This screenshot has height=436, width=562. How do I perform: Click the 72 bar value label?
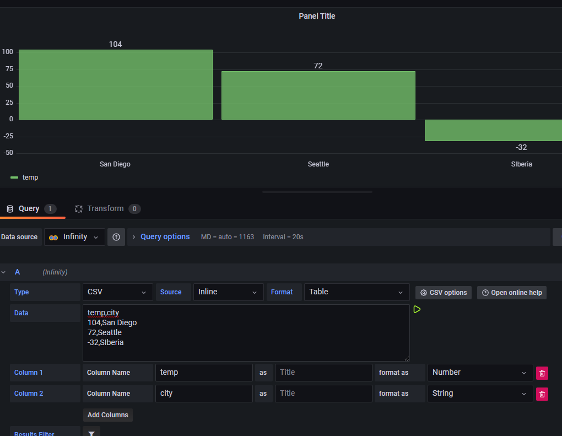[318, 66]
